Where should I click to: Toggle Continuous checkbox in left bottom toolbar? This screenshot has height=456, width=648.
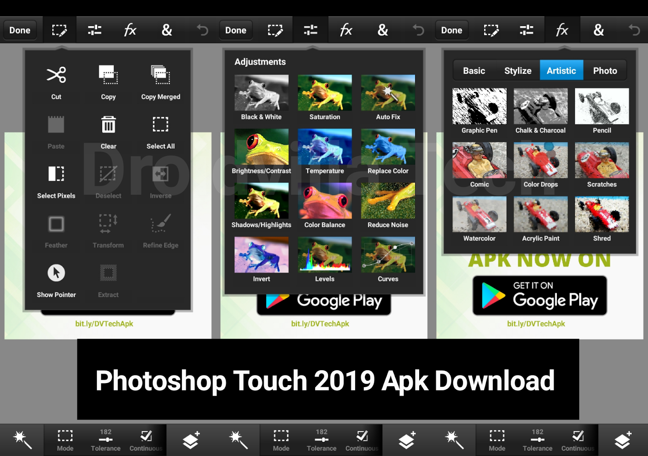coord(146,440)
